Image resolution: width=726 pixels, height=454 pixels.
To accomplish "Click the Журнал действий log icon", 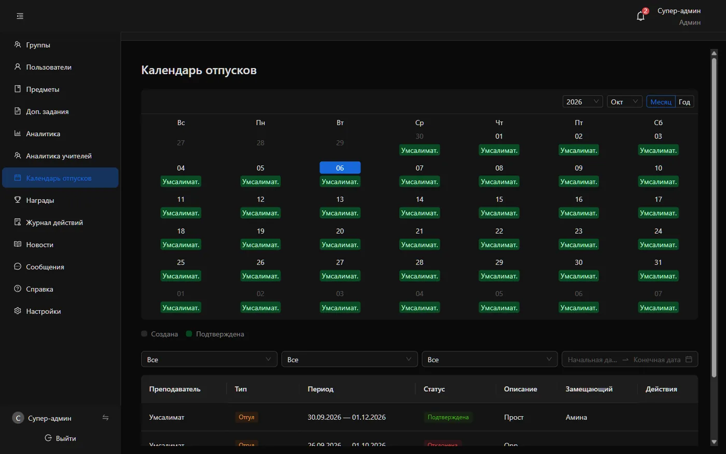I will tap(18, 222).
